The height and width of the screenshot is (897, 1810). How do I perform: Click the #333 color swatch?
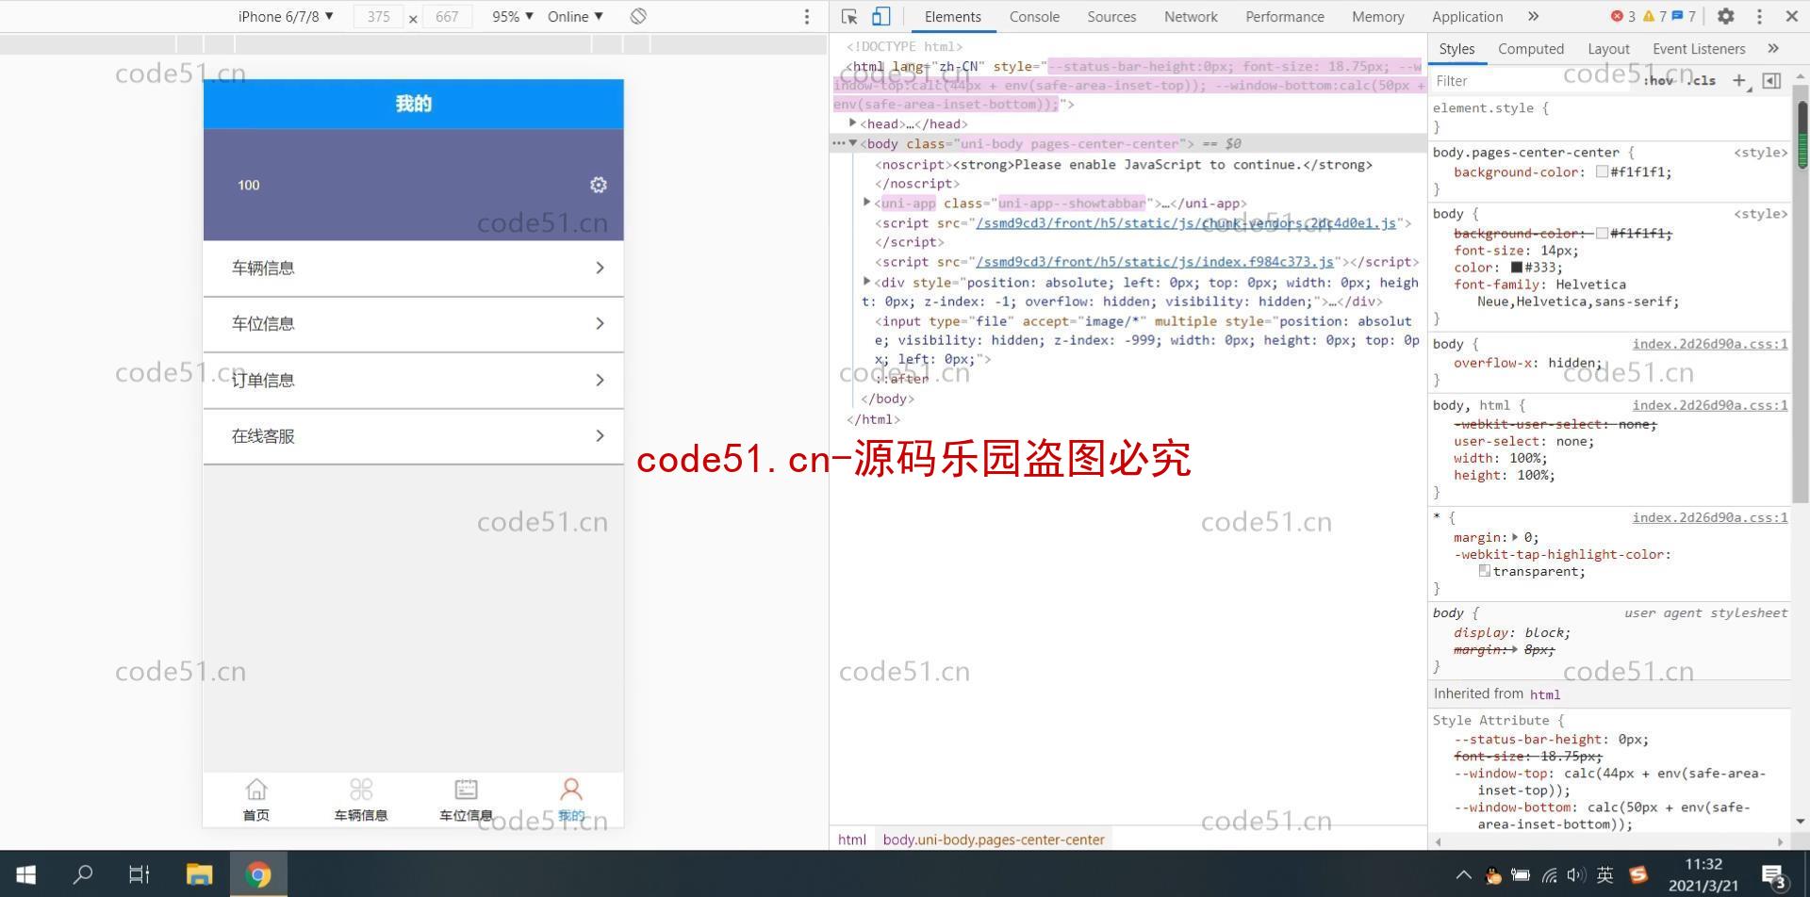[1517, 267]
